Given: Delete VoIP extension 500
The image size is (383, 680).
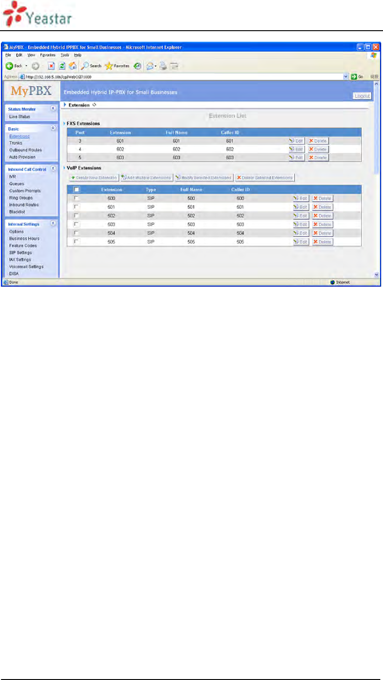Looking at the screenshot, I should (323, 198).
